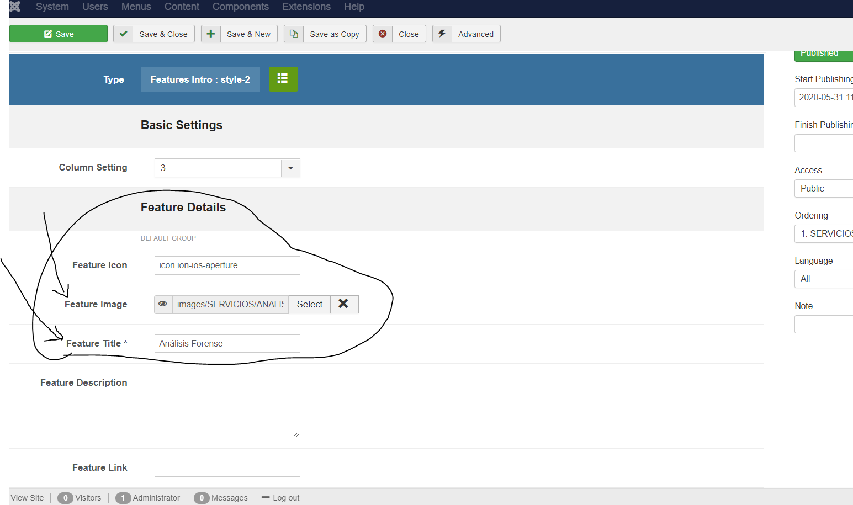Open the Published status dropdown

click(824, 55)
